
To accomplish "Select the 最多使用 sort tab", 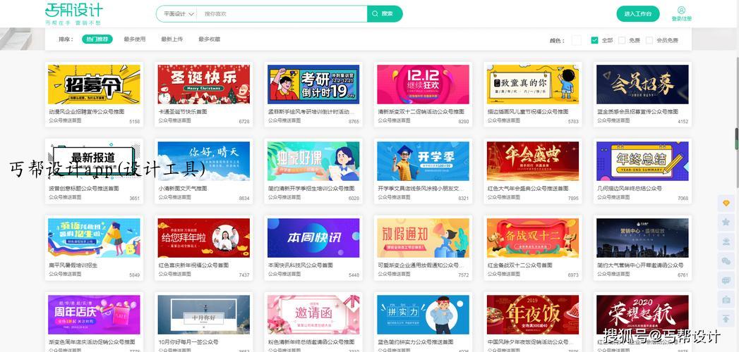I will 134,39.
